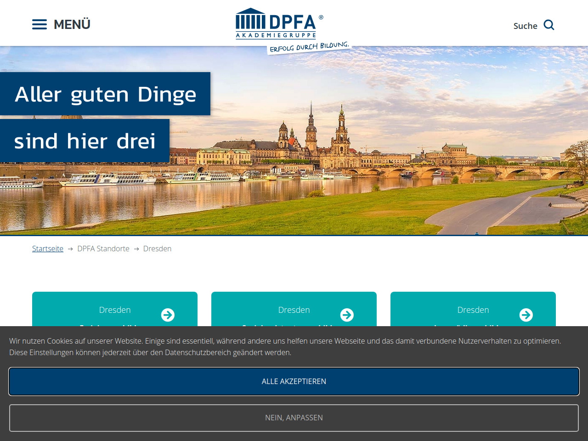Viewport: 588px width, 441px height.
Task: Click the Dresden breadcrumb entry
Action: (157, 249)
